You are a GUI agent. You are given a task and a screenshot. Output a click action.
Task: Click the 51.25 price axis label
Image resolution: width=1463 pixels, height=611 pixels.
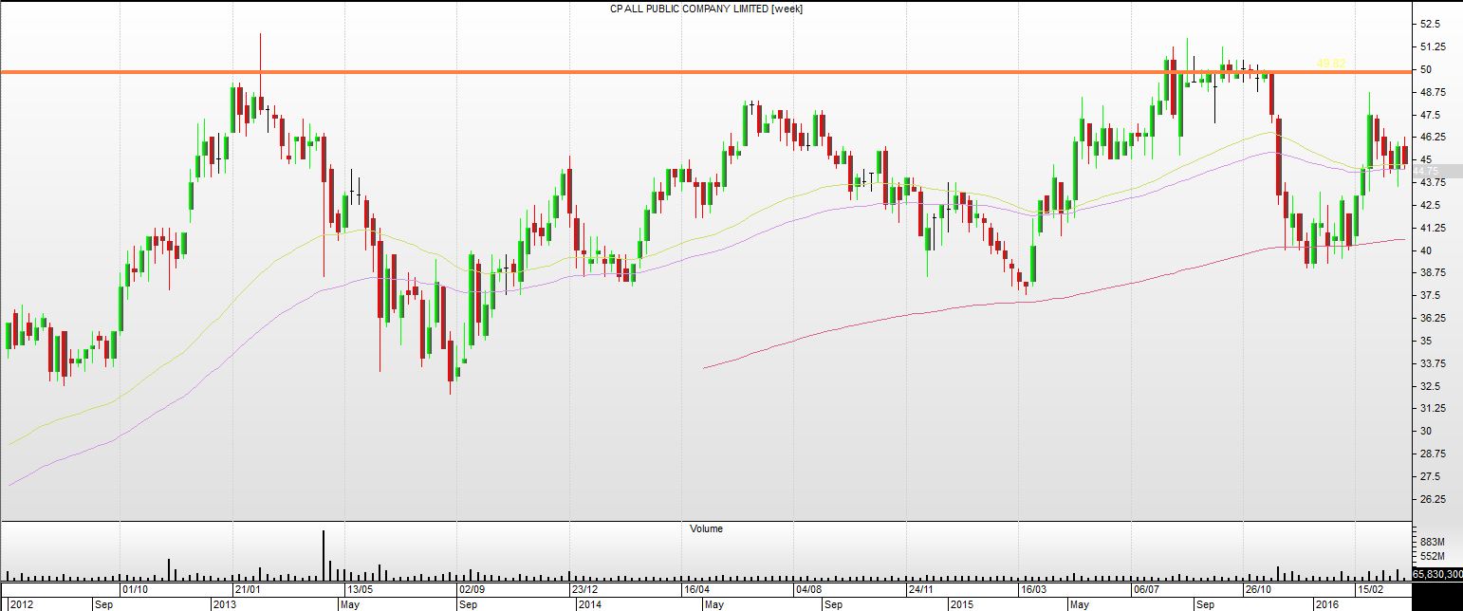click(1433, 46)
